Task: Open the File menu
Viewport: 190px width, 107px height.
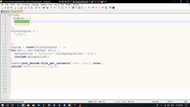Action: [2, 5]
